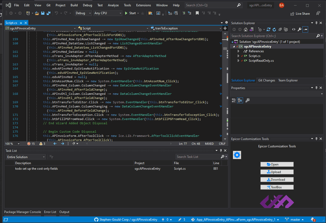
Task: Open the 100 % zoom dropdown
Action: click(x=12, y=144)
